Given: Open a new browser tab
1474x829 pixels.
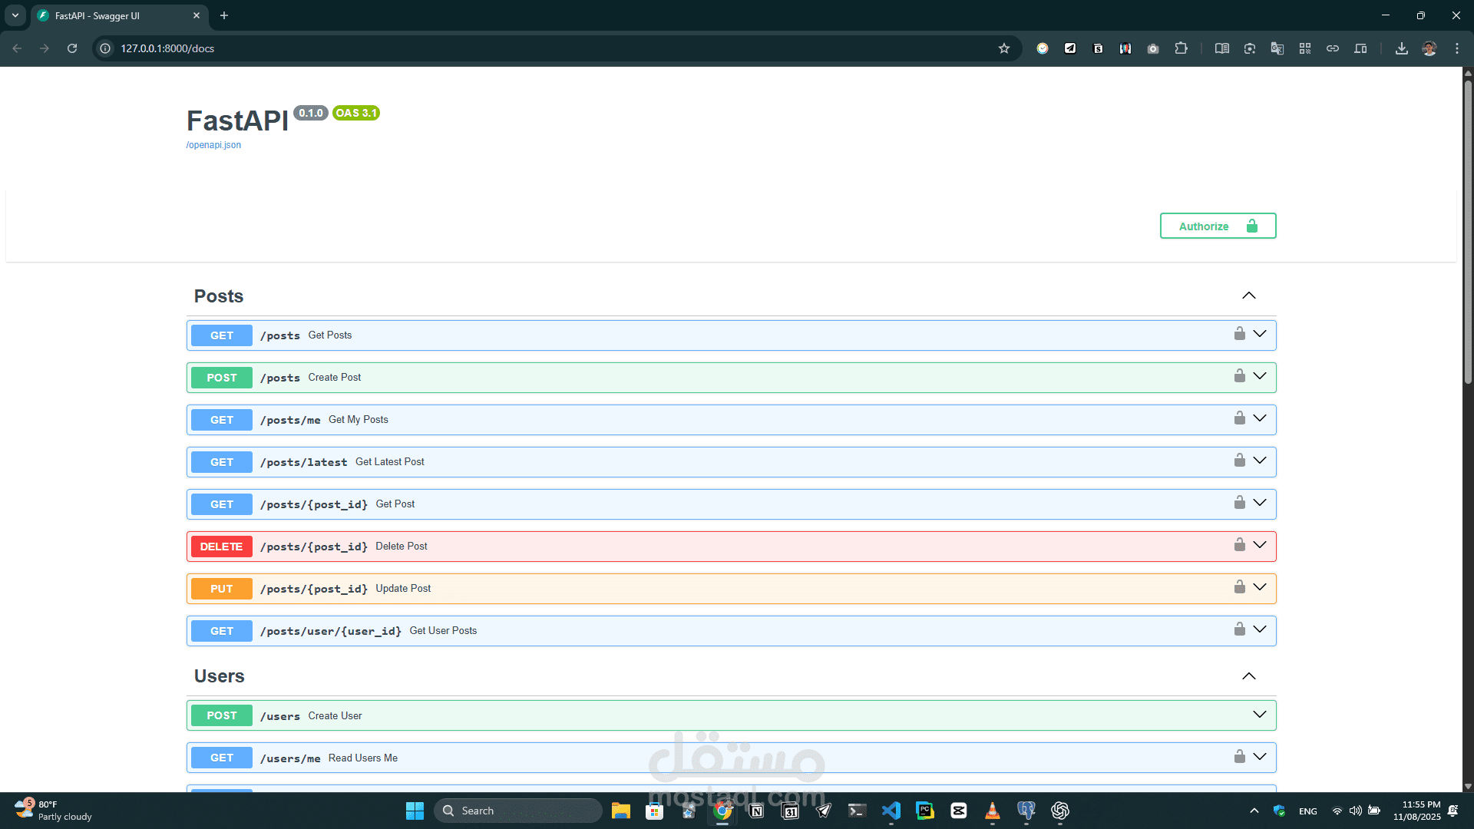Looking at the screenshot, I should pos(224,15).
